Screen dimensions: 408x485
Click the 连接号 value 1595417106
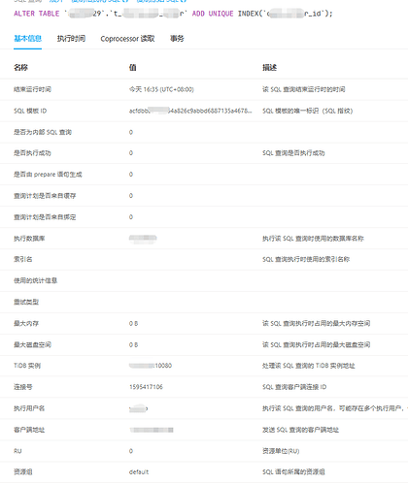146,387
